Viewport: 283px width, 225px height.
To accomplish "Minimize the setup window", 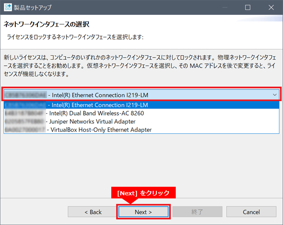I will [x=225, y=7].
